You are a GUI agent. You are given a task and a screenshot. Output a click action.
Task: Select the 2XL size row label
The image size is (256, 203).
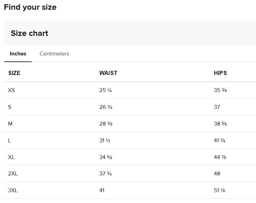click(x=13, y=174)
